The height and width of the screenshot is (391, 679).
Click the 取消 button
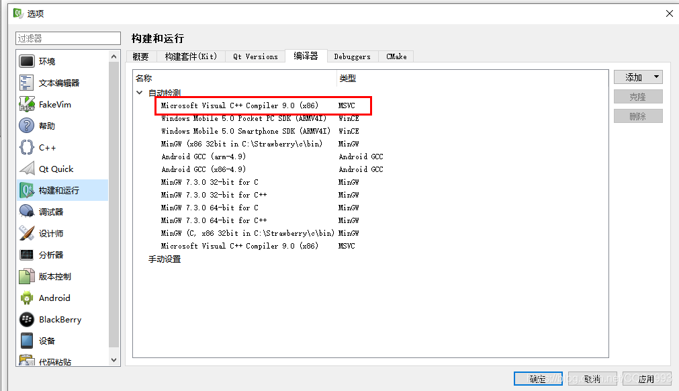pos(592,378)
